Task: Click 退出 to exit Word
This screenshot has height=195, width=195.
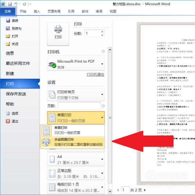Action: click(x=12, y=121)
